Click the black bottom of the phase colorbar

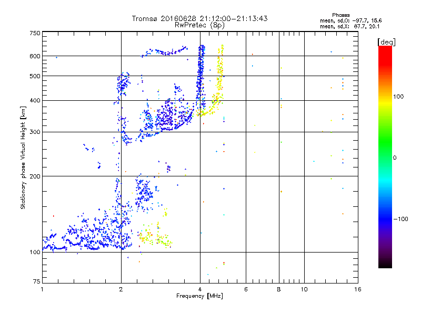(385, 264)
